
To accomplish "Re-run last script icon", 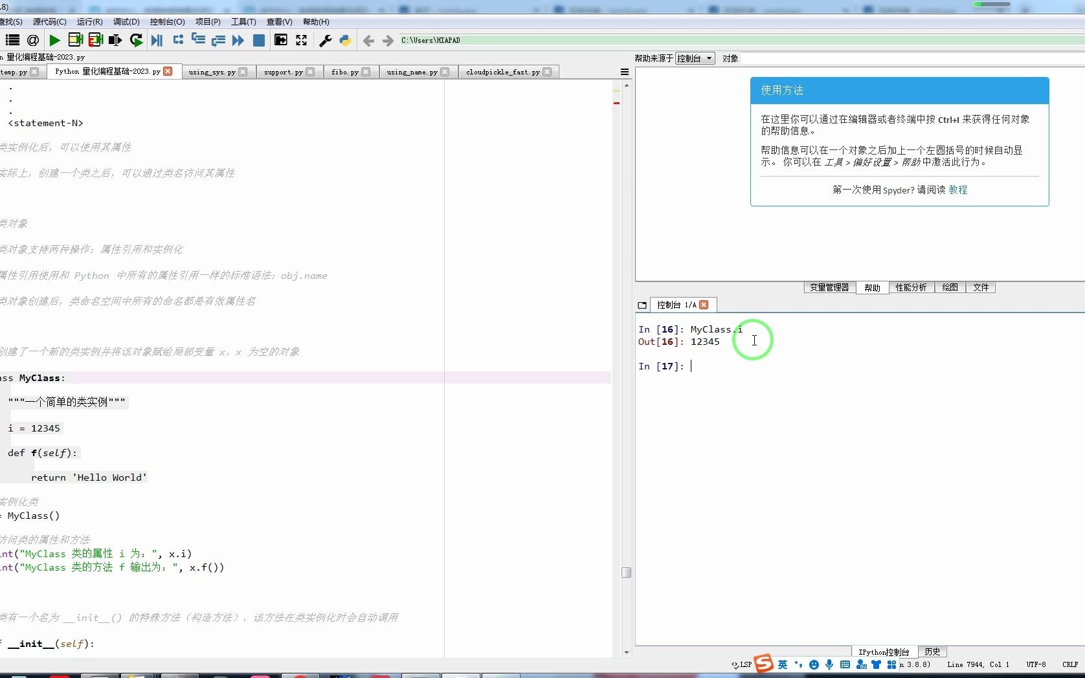I will tap(136, 40).
